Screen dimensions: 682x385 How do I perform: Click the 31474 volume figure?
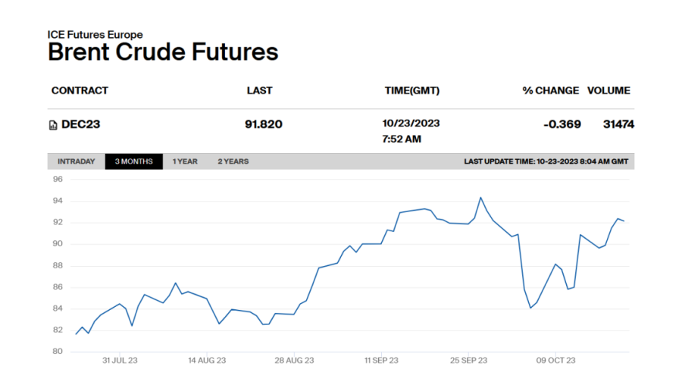[618, 124]
